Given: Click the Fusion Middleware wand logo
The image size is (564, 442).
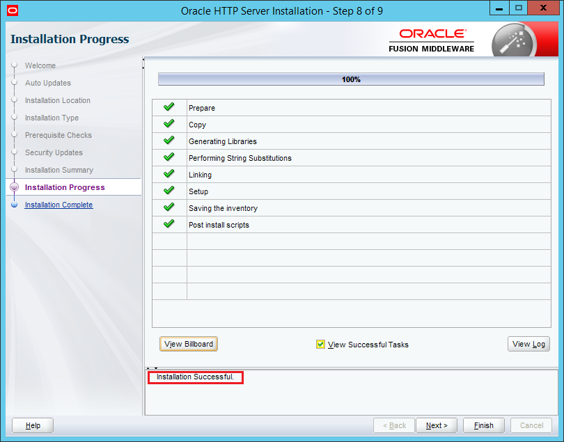Looking at the screenshot, I should (513, 40).
